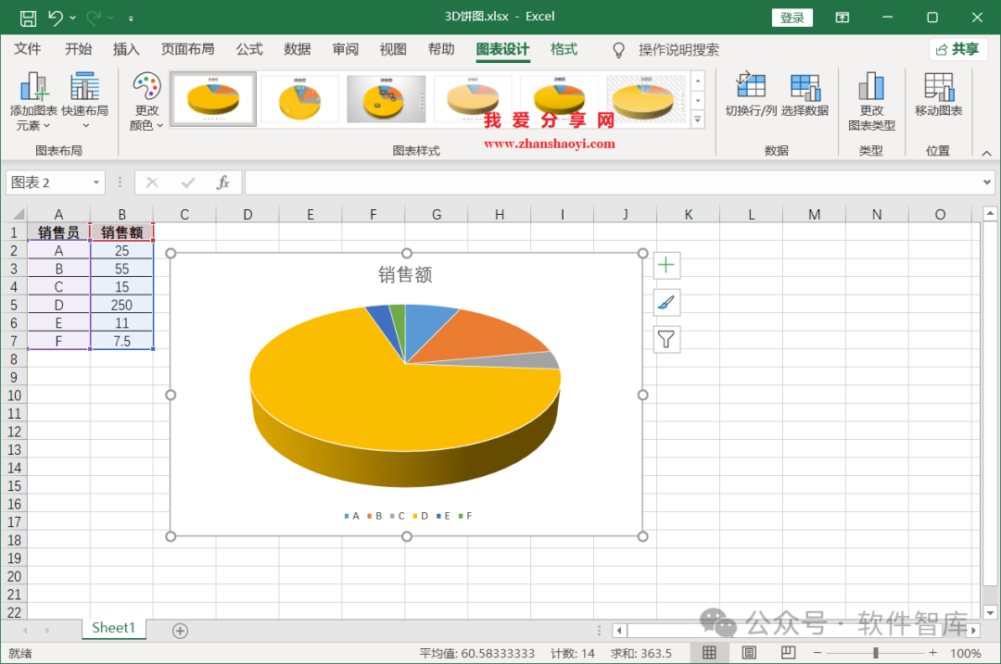This screenshot has width=1001, height=664.
Task: Save the workbook with the floppy disk icon
Action: 28,18
